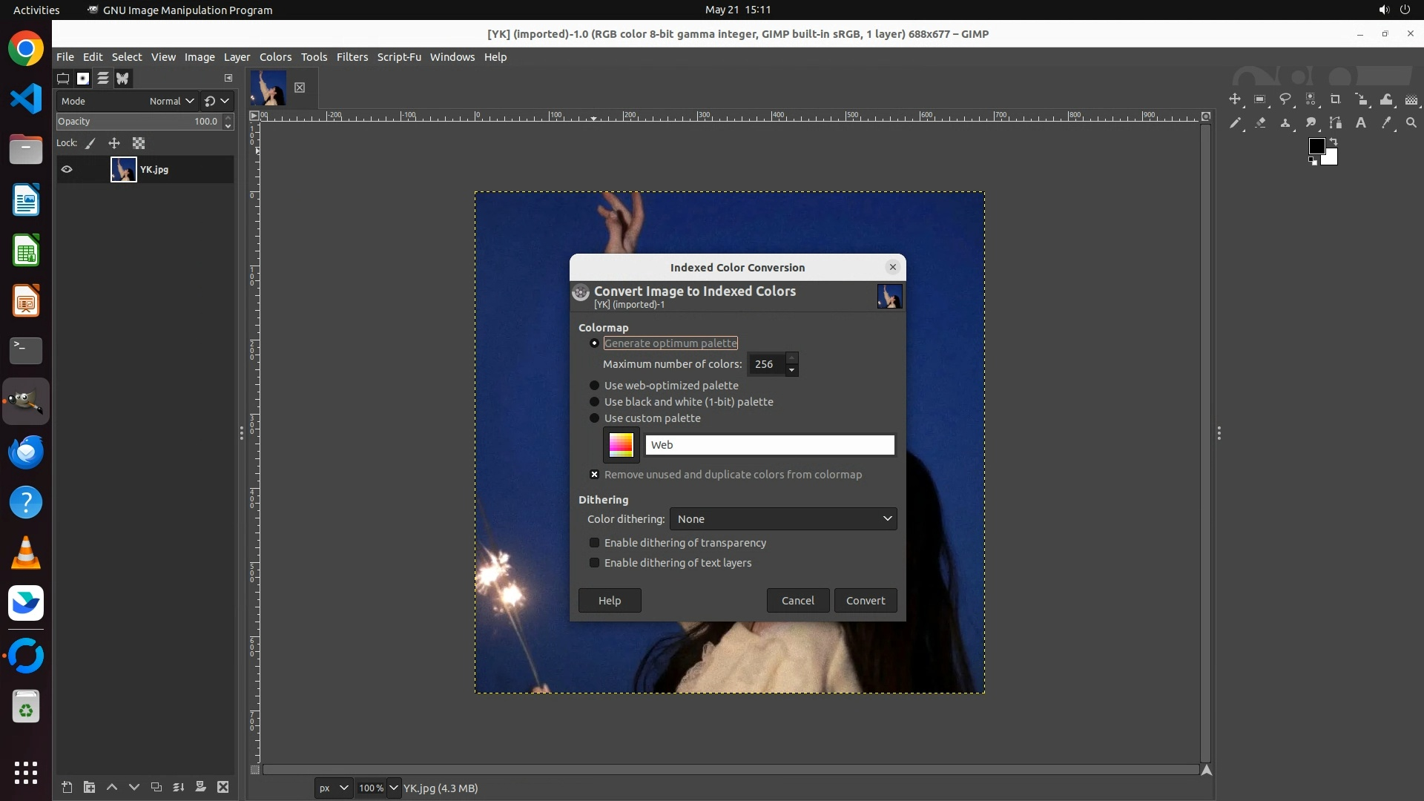The image size is (1424, 801).
Task: Click the Cancel button
Action: (797, 601)
